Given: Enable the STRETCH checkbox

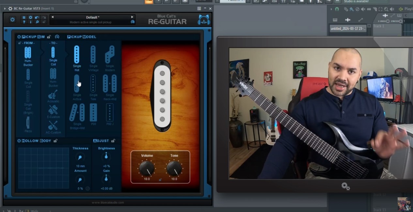Looking at the screenshot, I should point(401,21).
